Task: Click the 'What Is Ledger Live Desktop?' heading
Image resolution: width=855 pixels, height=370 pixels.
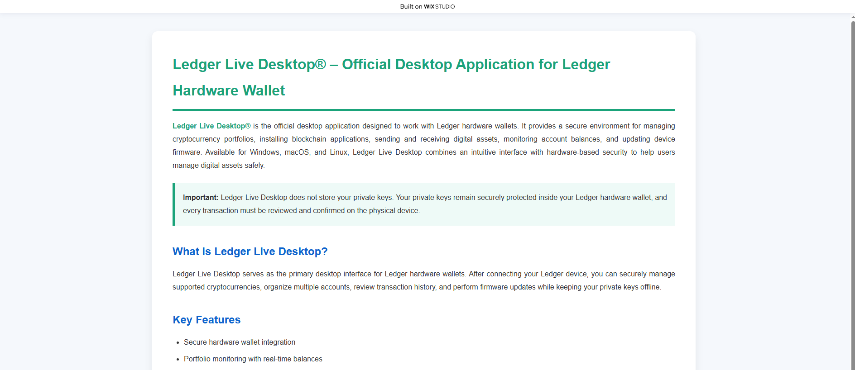Action: (250, 251)
